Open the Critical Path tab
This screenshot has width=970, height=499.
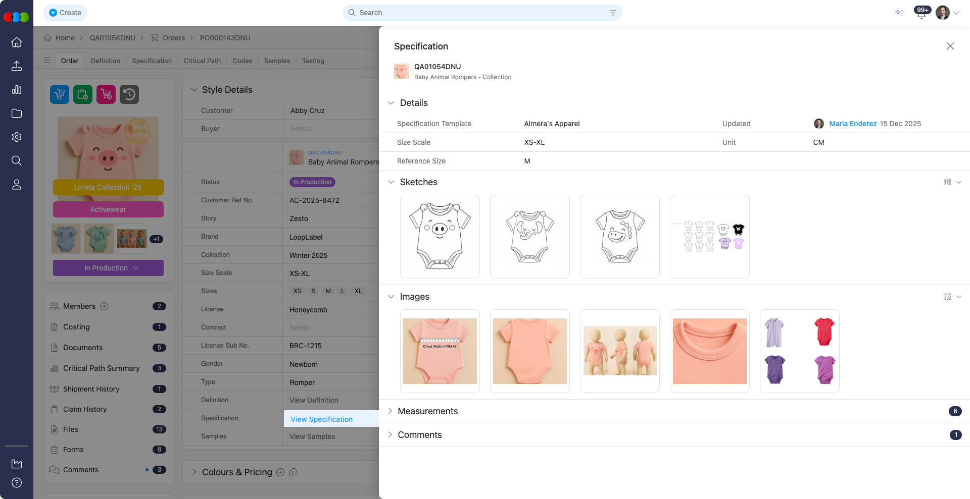pyautogui.click(x=202, y=61)
